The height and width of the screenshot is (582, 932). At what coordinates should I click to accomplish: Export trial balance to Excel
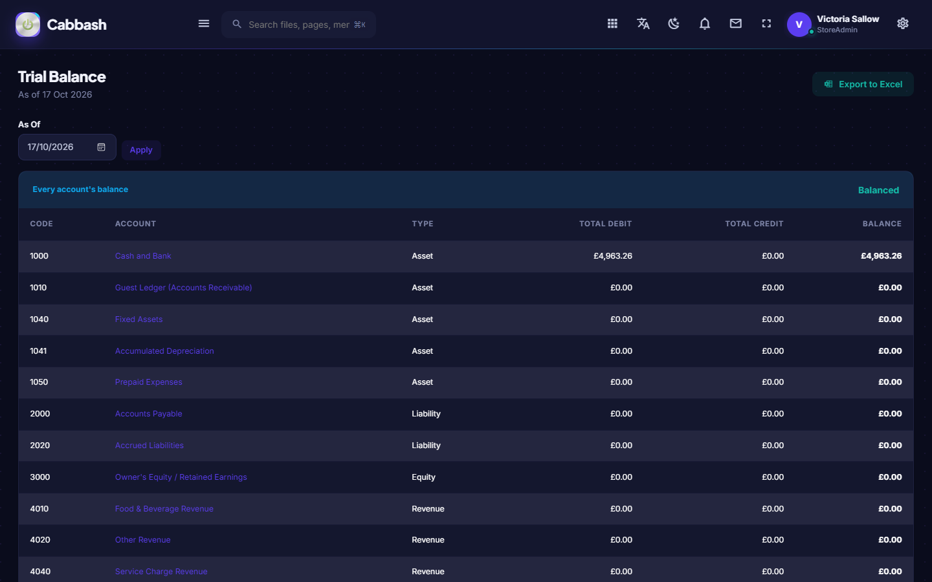pyautogui.click(x=863, y=84)
